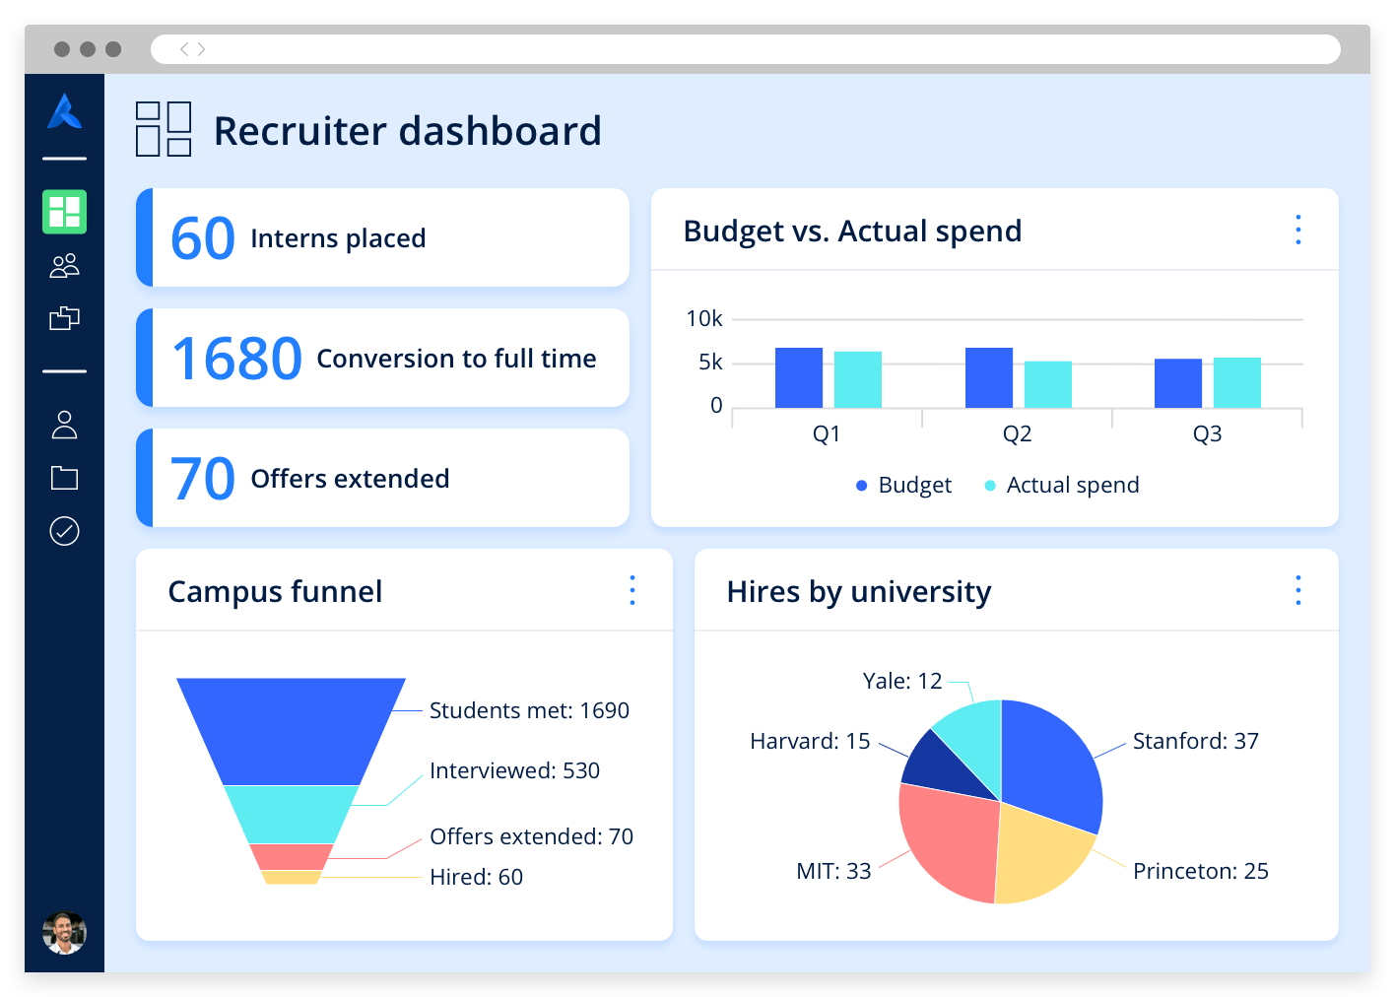Open the people group icon in sidebar
The height and width of the screenshot is (997, 1395).
click(x=64, y=265)
